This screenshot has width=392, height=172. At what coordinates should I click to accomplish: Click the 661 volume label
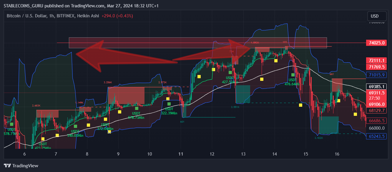pos(332,74)
